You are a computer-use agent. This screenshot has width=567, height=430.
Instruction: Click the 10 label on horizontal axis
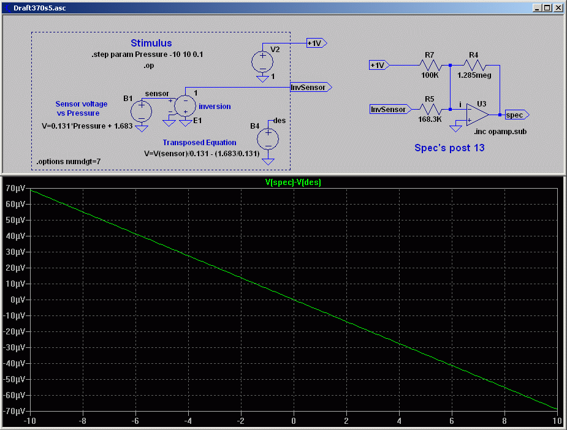[557, 421]
